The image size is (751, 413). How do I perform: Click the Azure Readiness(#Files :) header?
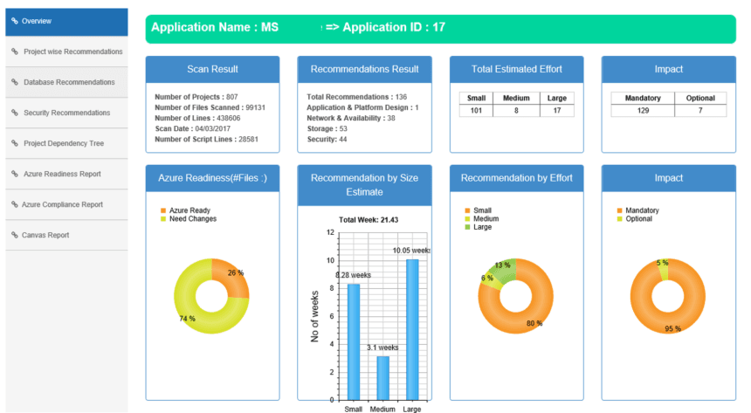213,178
